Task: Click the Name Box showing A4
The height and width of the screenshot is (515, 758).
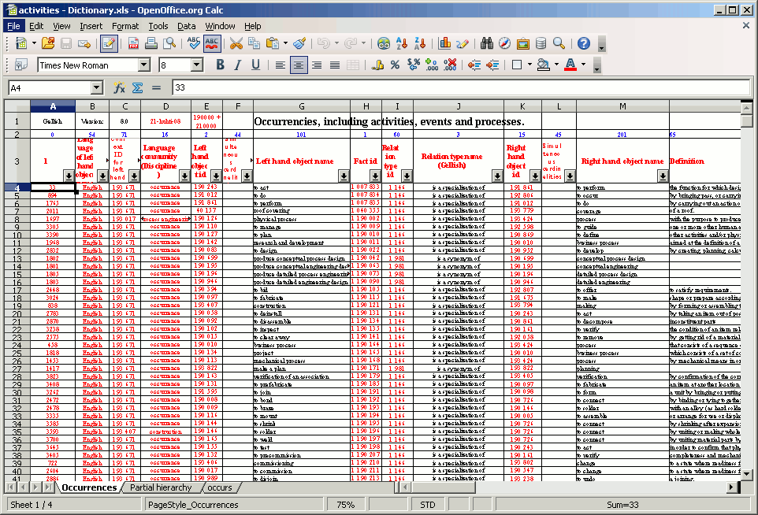Action: pyautogui.click(x=49, y=88)
